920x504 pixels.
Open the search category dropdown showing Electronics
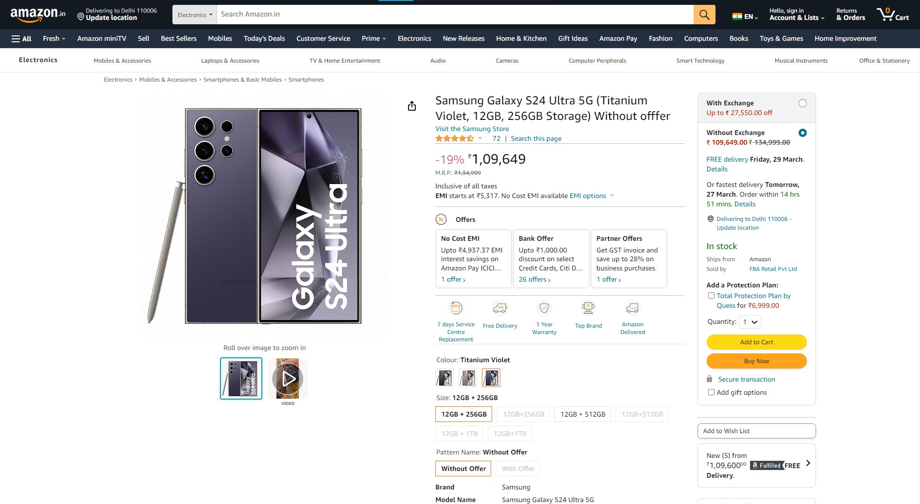(x=194, y=15)
